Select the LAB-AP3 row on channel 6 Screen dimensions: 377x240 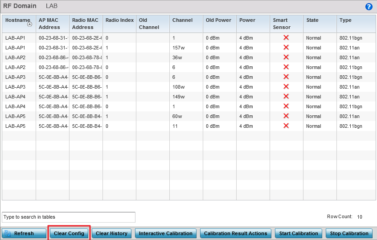tap(89, 77)
